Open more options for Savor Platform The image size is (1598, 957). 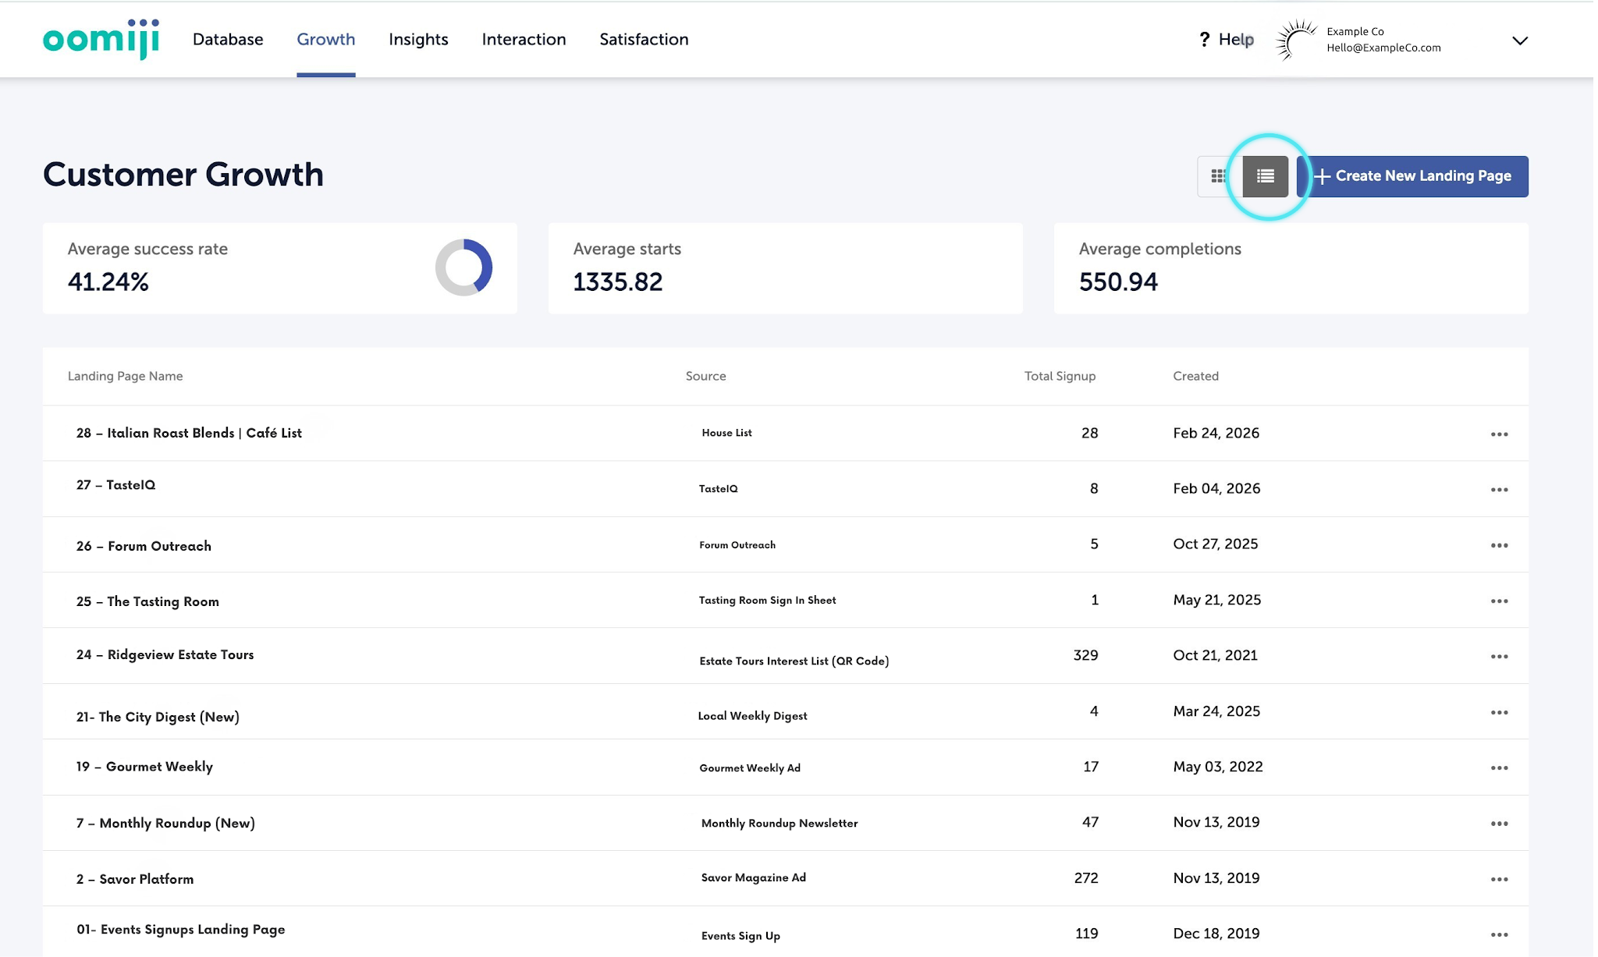1499,880
